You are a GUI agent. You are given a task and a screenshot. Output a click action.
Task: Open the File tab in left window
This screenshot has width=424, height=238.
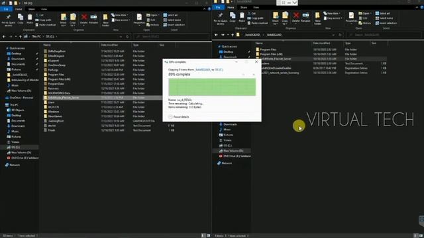[6, 9]
